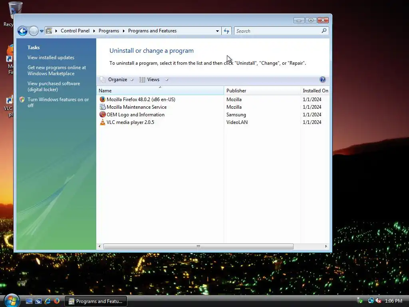Viewport: 409px width, 307px height.
Task: Open the Views toolbar button
Action: click(150, 80)
